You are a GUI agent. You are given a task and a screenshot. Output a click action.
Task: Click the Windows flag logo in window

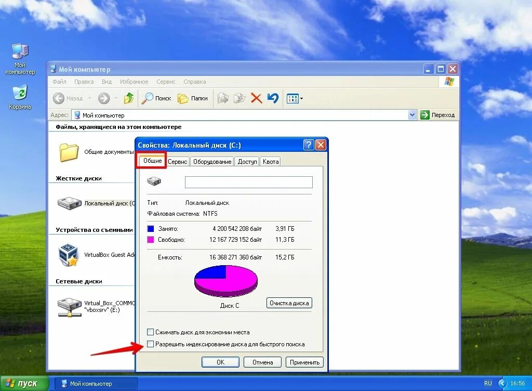pyautogui.click(x=449, y=82)
